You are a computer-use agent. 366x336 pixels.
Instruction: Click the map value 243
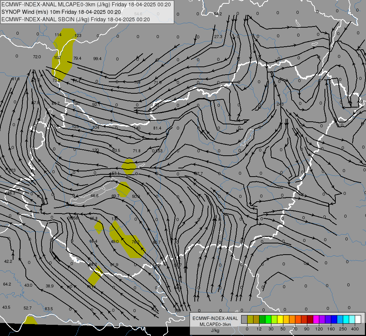pos(280,104)
